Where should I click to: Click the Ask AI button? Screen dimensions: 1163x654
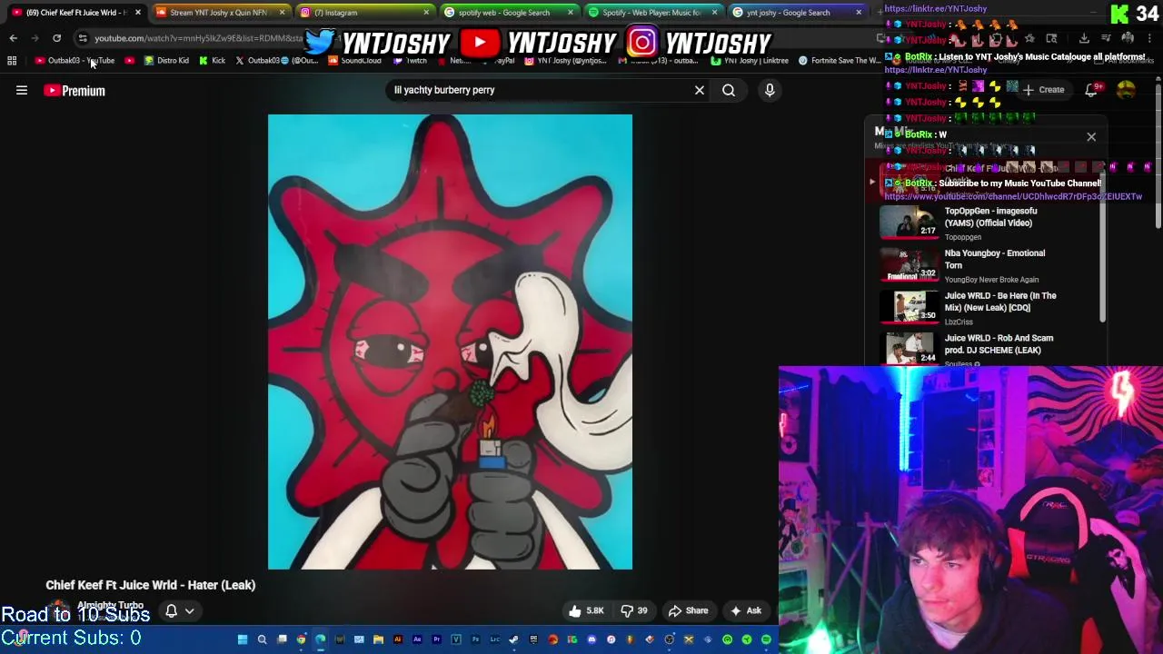746,610
